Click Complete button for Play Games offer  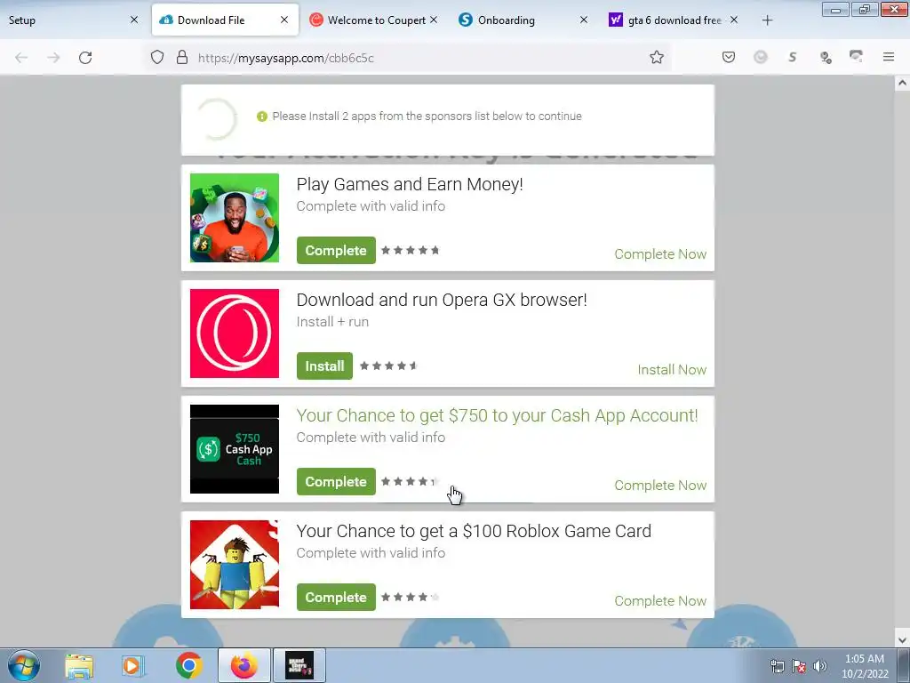coord(336,250)
